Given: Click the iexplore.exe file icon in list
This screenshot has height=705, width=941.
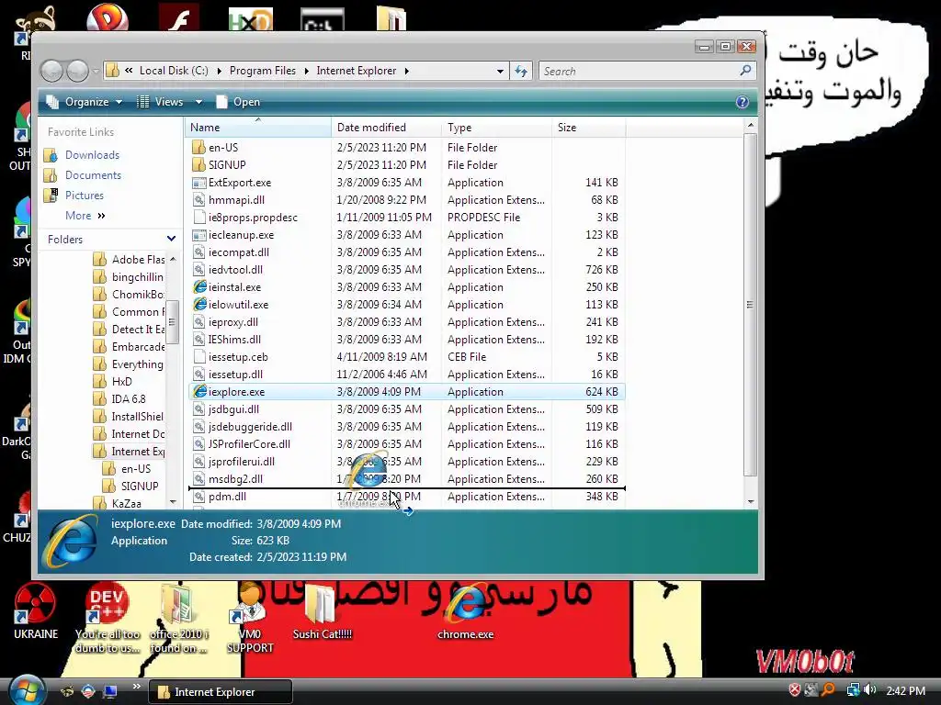Looking at the screenshot, I should [x=199, y=391].
